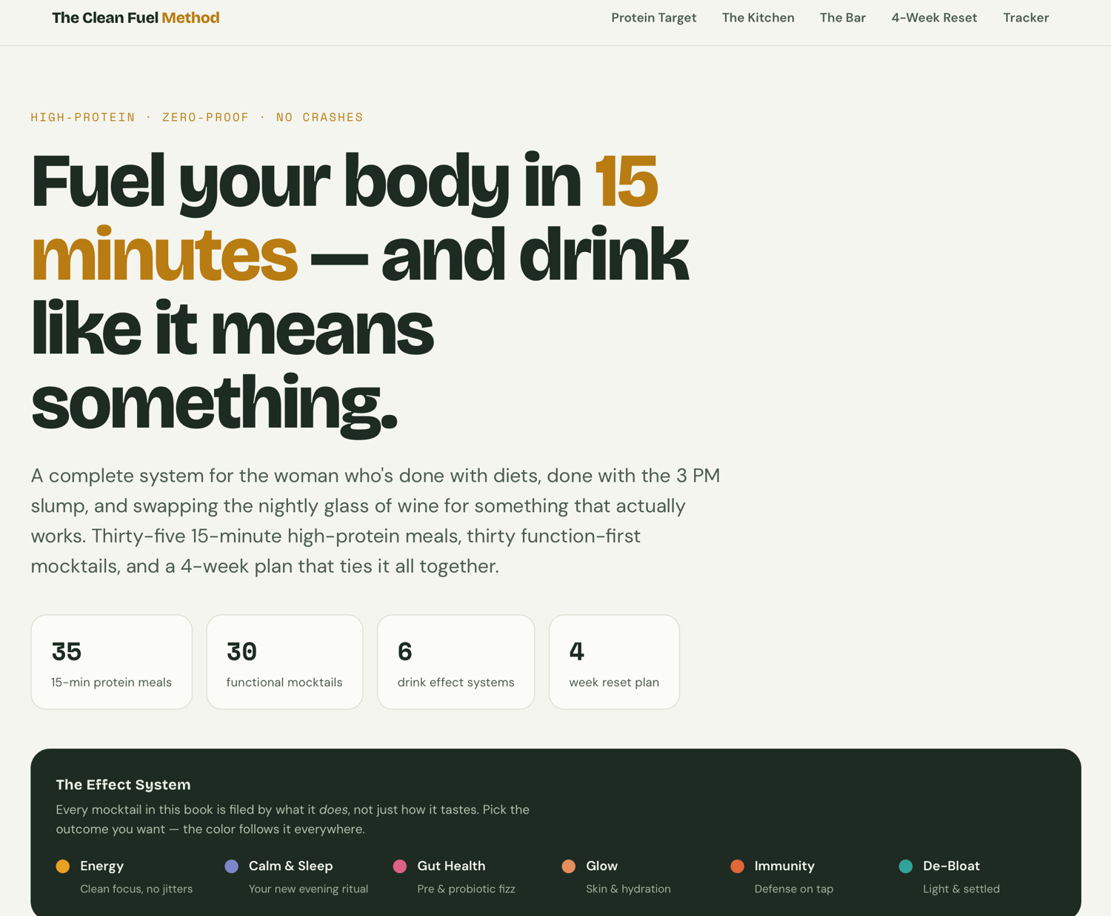Click the Glow peach color dot
This screenshot has width=1111, height=916.
569,866
